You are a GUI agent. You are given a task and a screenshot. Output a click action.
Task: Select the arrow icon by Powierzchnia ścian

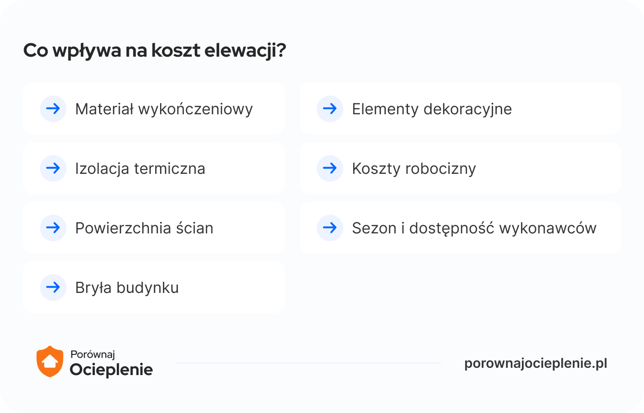click(53, 228)
